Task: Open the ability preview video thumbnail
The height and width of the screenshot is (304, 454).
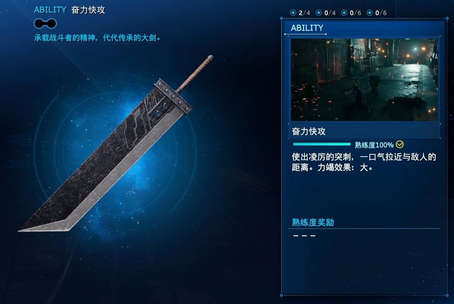Action: point(364,79)
